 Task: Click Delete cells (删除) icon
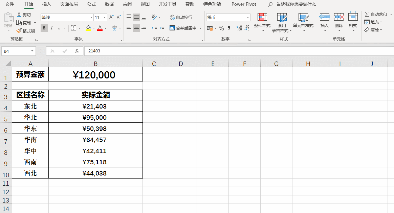(x=339, y=17)
